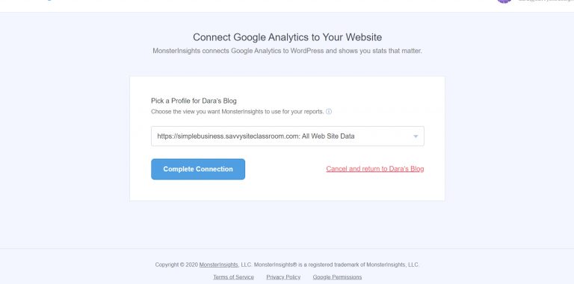Open the Google Permissions link
This screenshot has width=574, height=284.
tap(337, 277)
